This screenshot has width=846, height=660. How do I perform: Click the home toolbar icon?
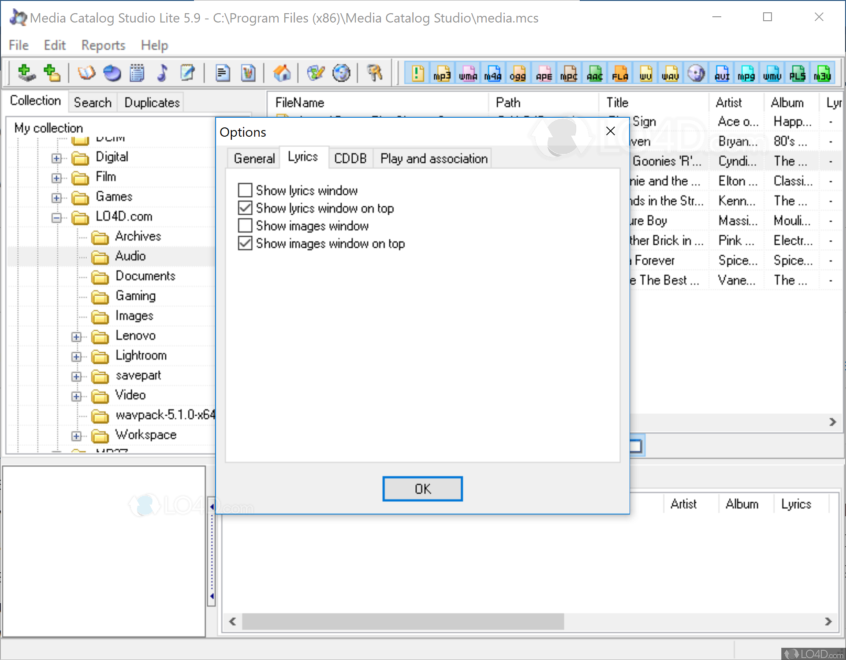283,73
